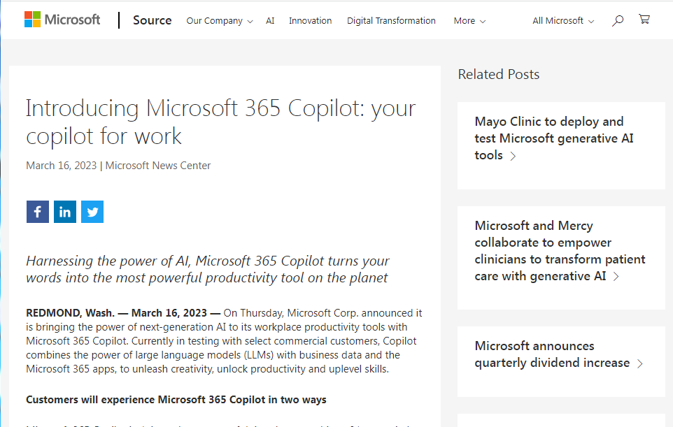
Task: Click the Microsoft News Center byline
Action: (158, 166)
